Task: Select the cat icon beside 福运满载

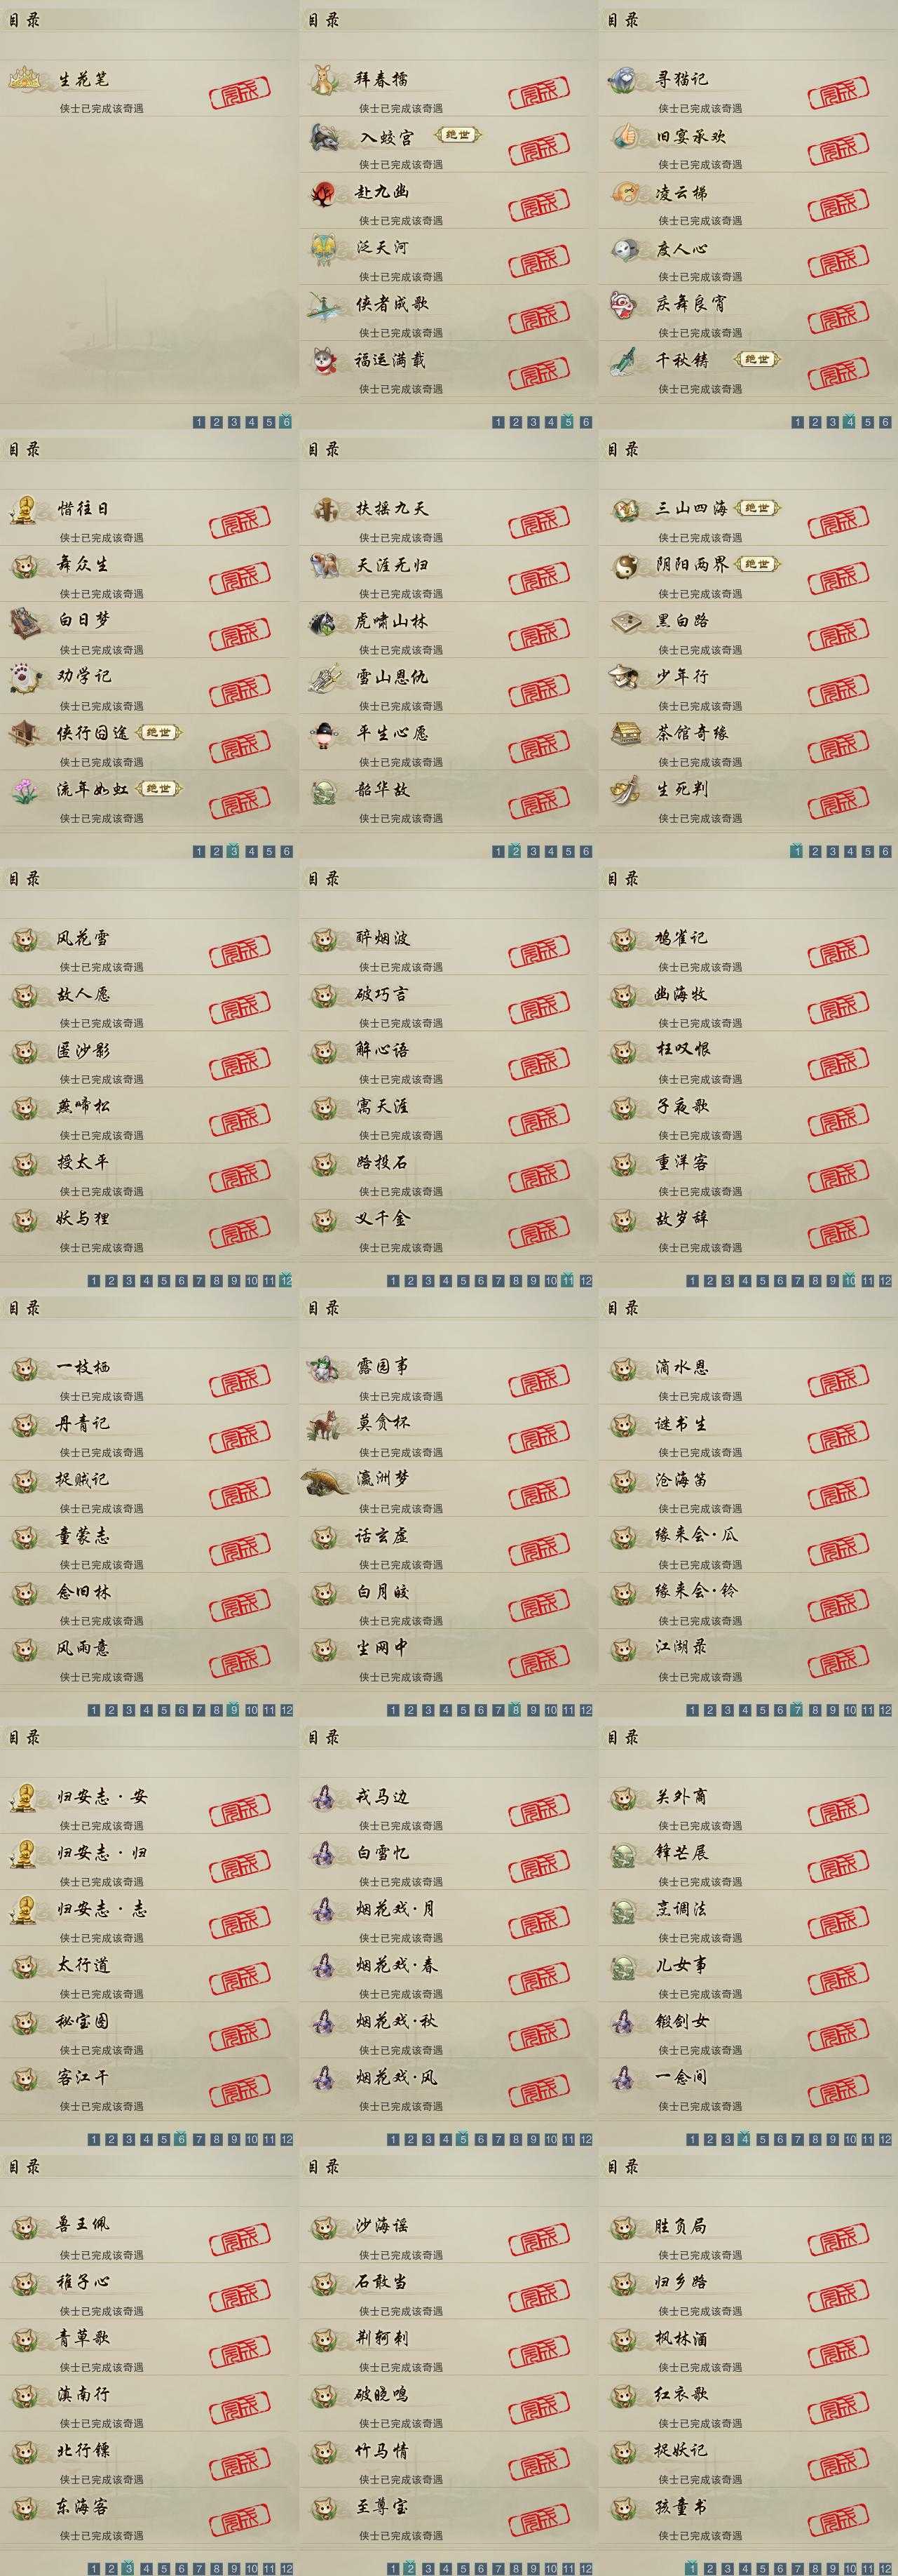Action: pyautogui.click(x=325, y=360)
